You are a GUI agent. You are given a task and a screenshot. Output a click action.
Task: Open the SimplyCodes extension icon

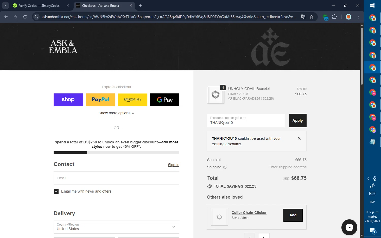[326, 17]
